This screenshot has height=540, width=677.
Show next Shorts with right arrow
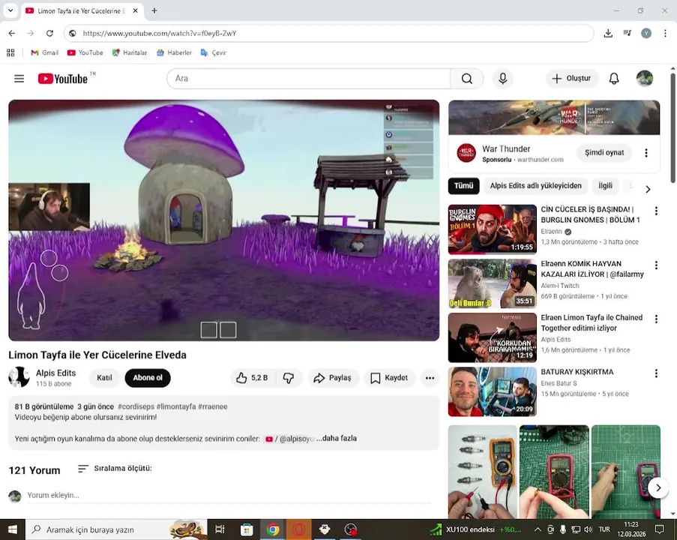658,487
